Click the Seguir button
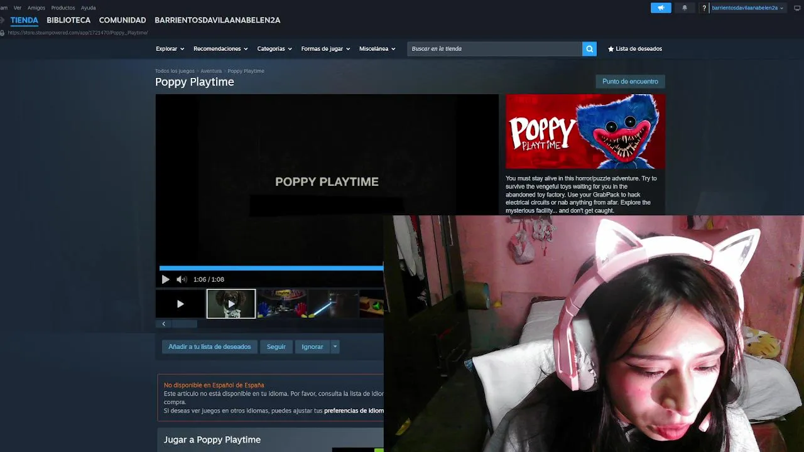This screenshot has width=804, height=452. click(x=276, y=347)
